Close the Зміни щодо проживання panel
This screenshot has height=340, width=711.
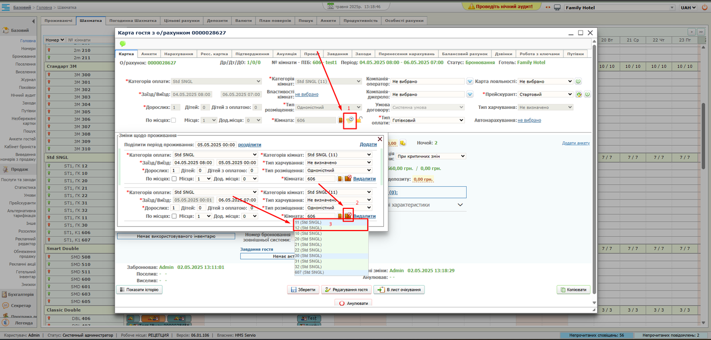tap(380, 139)
